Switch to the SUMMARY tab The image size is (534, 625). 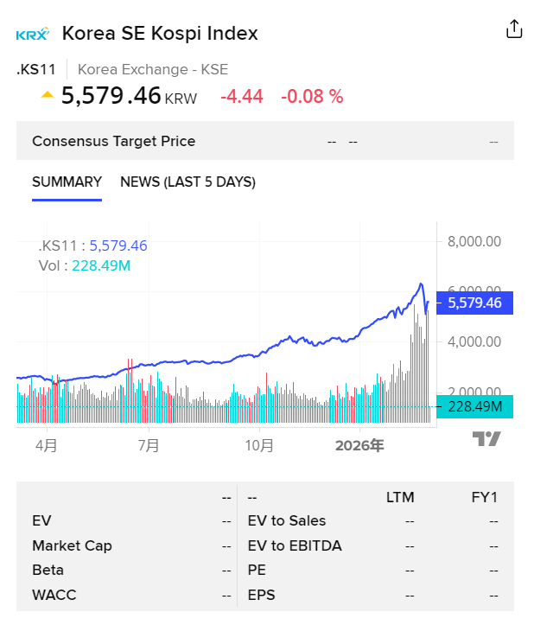click(x=67, y=182)
